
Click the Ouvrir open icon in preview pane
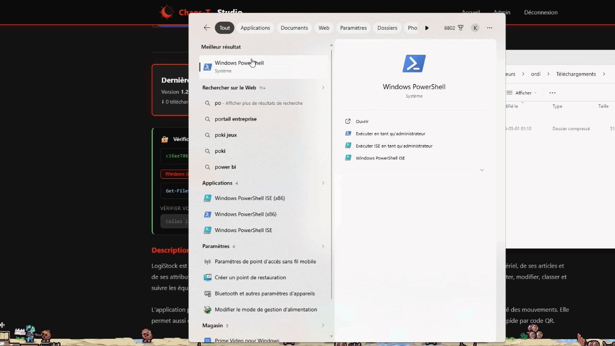click(x=348, y=122)
